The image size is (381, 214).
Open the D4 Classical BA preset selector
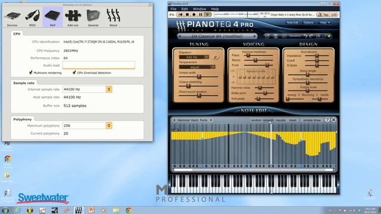217,36
